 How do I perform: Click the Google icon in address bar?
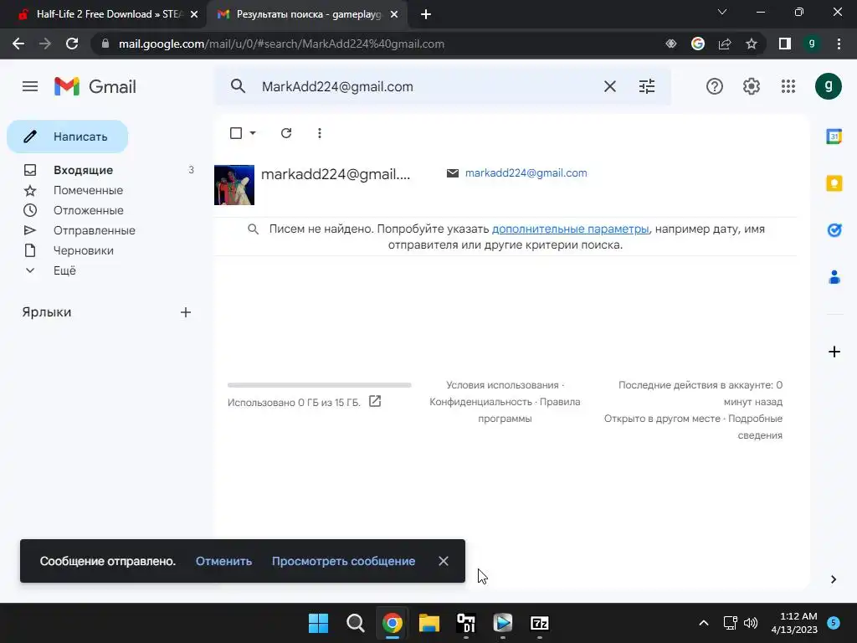pyautogui.click(x=698, y=44)
